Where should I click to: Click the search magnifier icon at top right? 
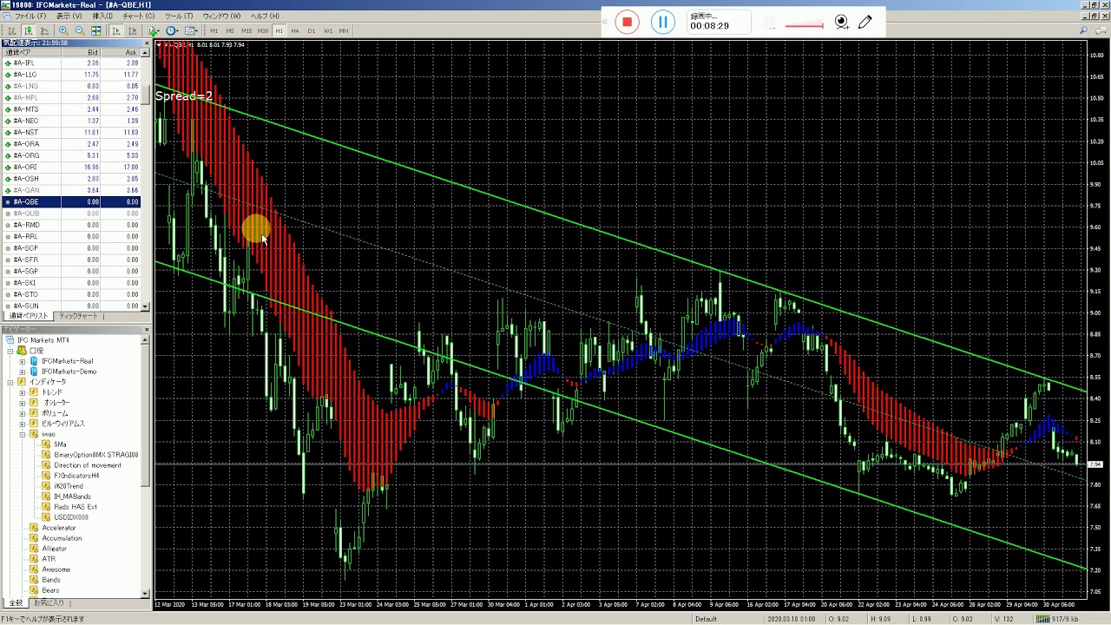pyautogui.click(x=1083, y=30)
